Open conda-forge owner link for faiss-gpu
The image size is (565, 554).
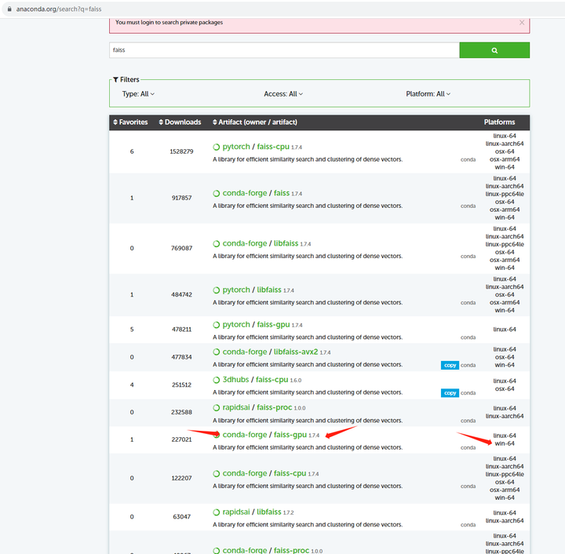[x=245, y=435]
